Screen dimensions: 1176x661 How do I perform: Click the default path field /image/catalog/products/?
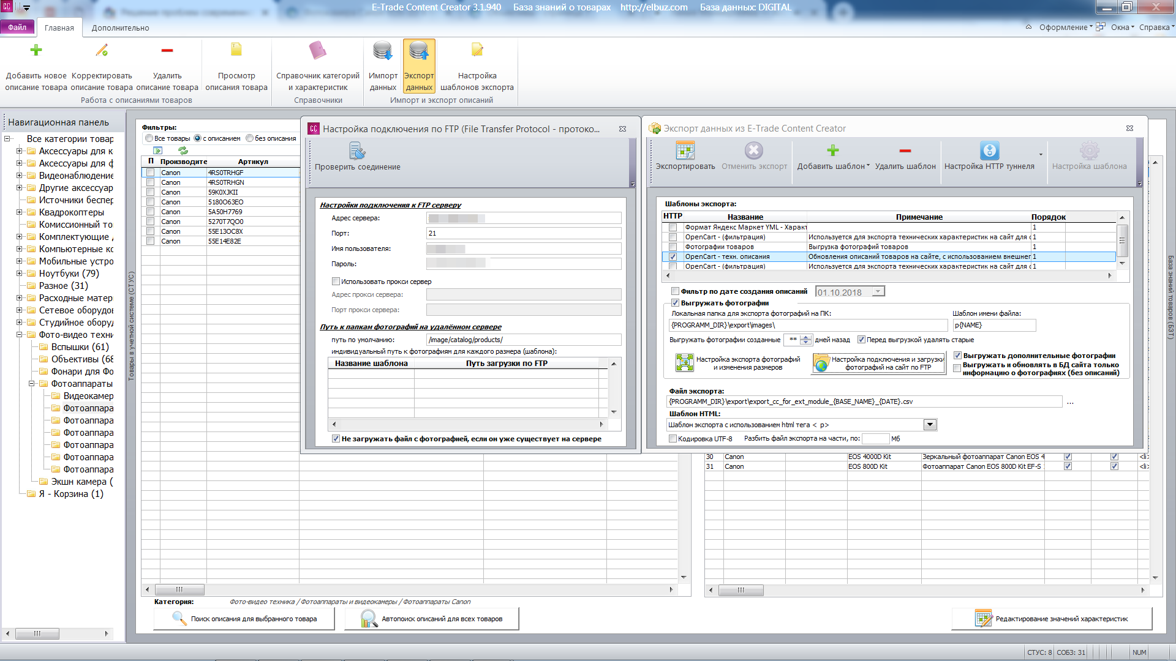[524, 340]
